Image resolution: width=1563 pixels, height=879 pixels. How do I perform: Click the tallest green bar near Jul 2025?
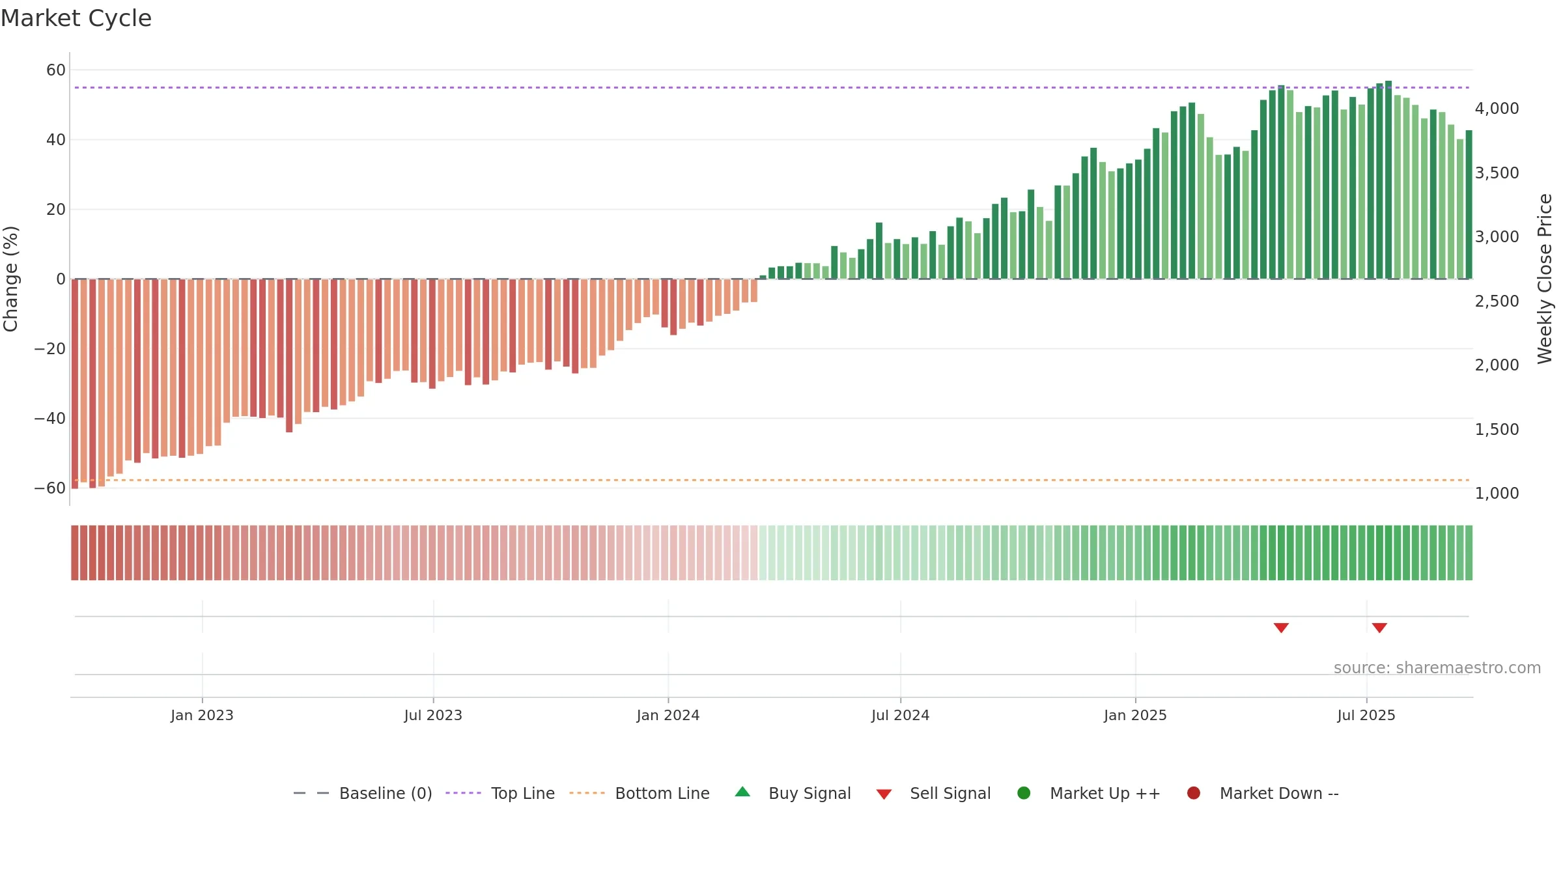click(1388, 180)
